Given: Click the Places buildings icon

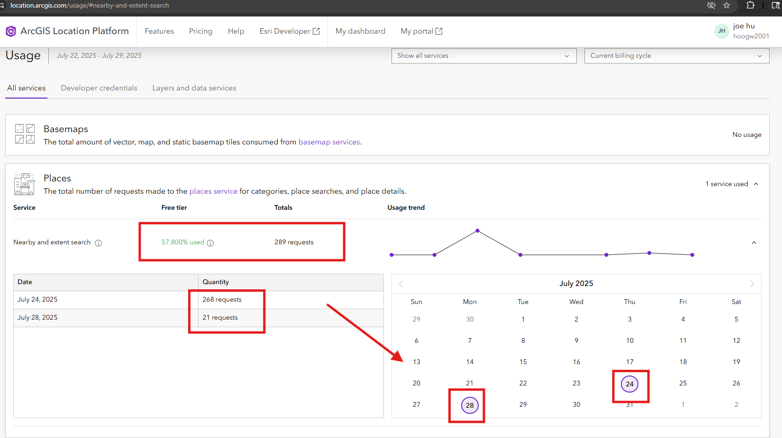Looking at the screenshot, I should click(24, 184).
